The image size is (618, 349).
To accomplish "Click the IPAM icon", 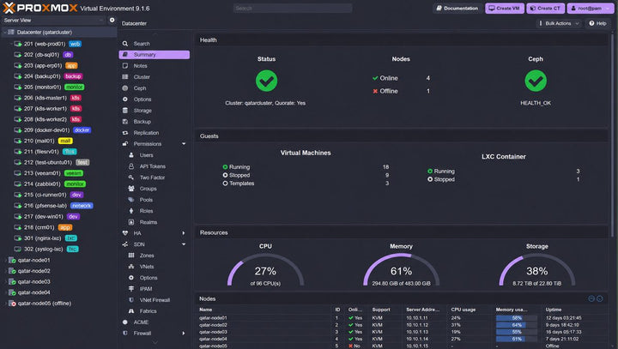I will 131,289.
